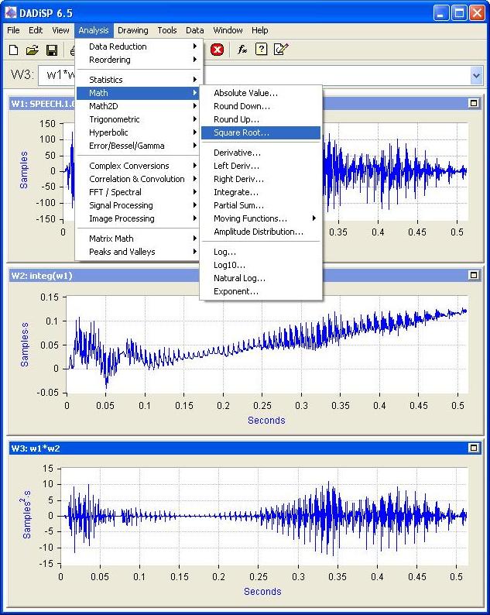Choose Square Root from Math submenu

click(261, 132)
